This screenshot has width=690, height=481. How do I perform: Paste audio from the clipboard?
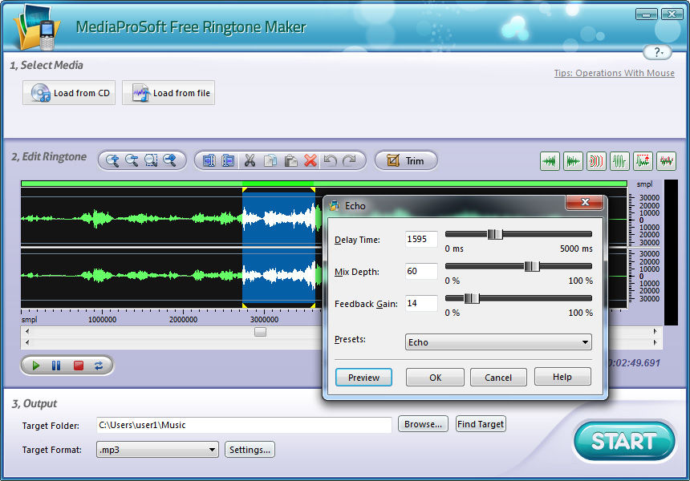coord(290,160)
